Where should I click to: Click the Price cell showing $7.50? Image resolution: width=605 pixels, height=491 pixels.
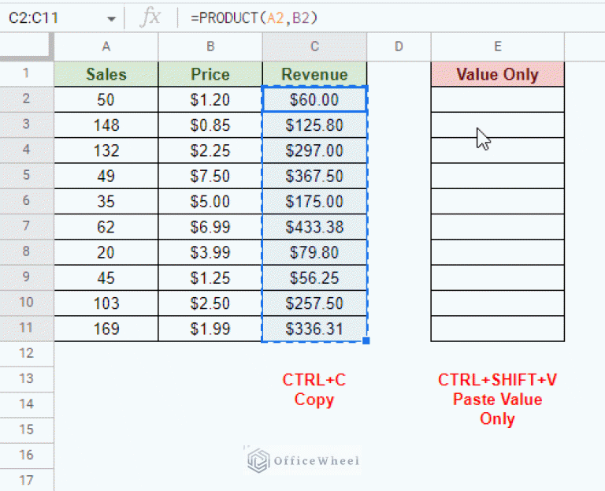(210, 176)
